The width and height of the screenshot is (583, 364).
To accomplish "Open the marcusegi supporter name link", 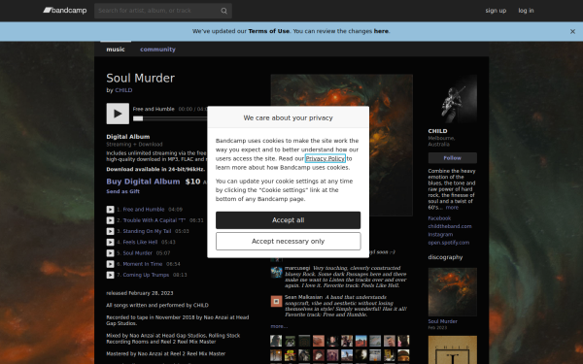I will 297,268.
